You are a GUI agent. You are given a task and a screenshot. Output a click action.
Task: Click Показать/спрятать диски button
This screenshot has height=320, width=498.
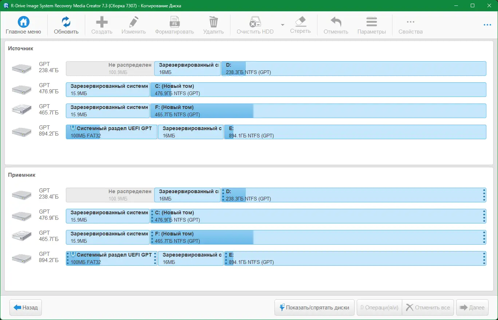pyautogui.click(x=315, y=308)
